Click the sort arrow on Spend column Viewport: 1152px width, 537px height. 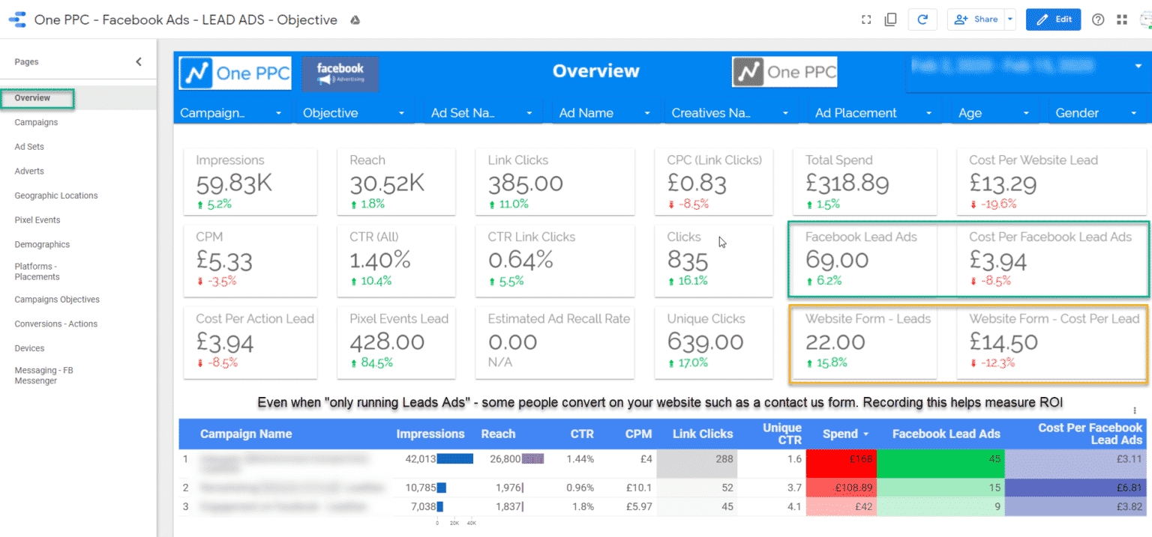pos(865,434)
